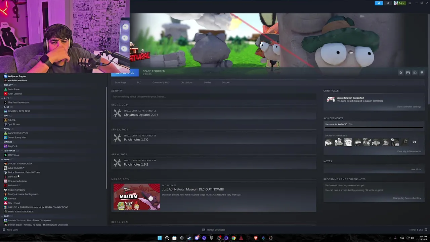Open Brave browser from taskbar
Viewport: 430px width, 242px height.
pos(256,238)
